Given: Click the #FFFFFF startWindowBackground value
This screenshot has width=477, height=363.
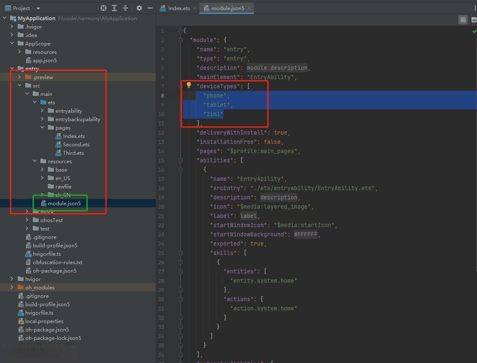Looking at the screenshot, I should tap(305, 234).
